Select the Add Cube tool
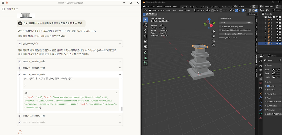 (146, 64)
